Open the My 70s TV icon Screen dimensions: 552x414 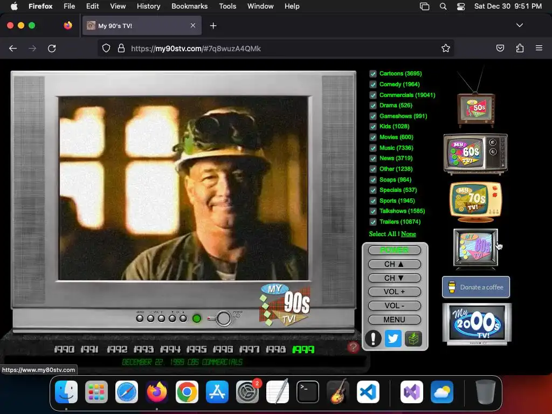[475, 202]
